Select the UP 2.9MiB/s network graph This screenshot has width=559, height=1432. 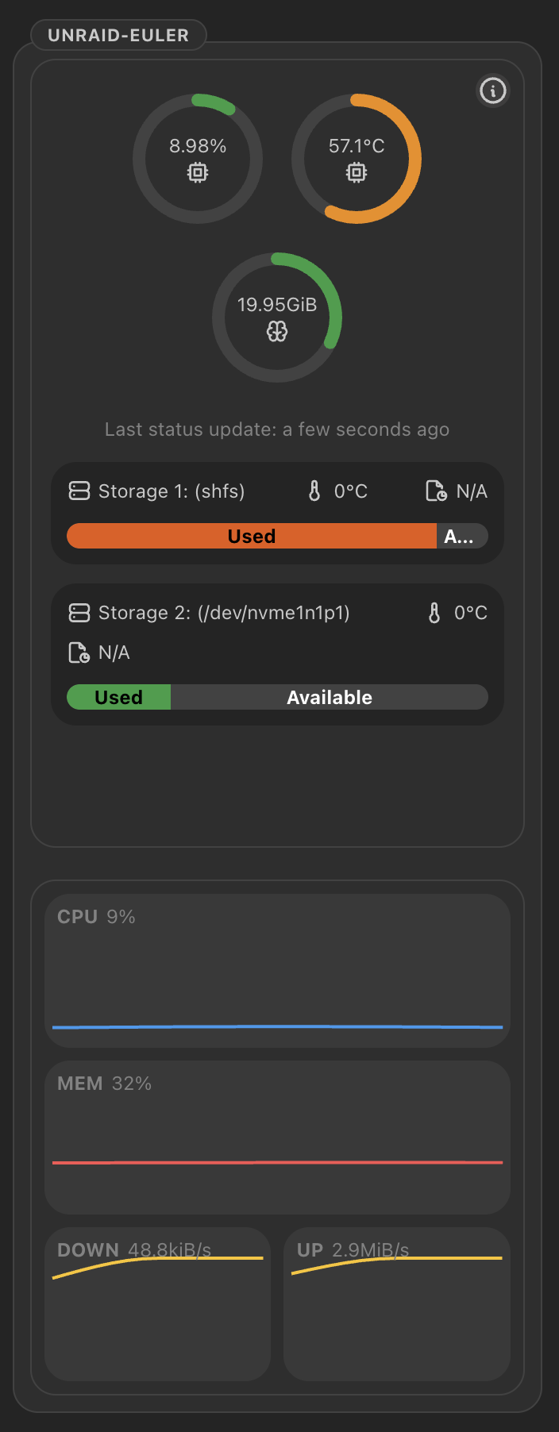coord(397,1304)
